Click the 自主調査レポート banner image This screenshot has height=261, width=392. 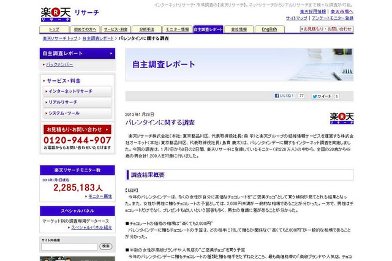(239, 65)
